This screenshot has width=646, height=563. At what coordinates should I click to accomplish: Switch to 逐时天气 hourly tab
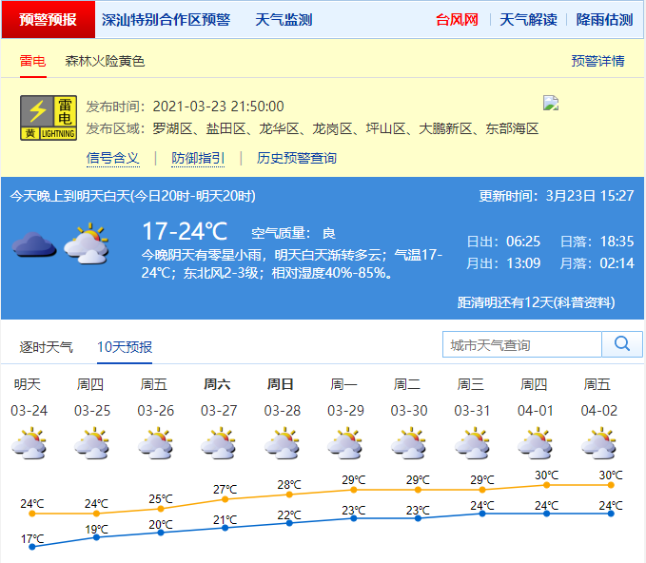(47, 347)
